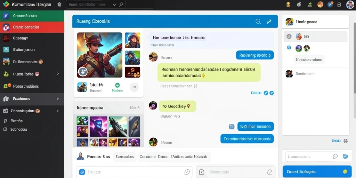Click the magnifier icon in the top search box
356x178 pixels.
[121, 4]
